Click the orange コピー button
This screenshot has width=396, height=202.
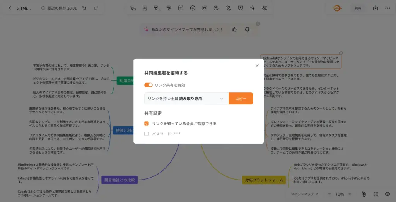point(241,99)
